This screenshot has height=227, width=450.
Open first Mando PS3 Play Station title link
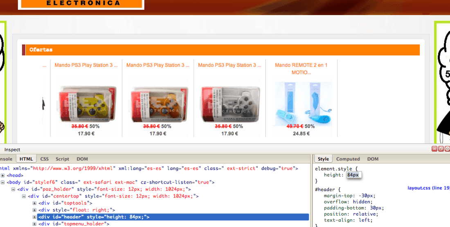[x=86, y=65]
